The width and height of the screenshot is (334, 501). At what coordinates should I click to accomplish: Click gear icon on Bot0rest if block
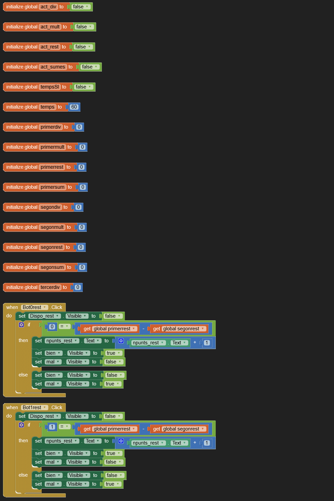[21, 325]
